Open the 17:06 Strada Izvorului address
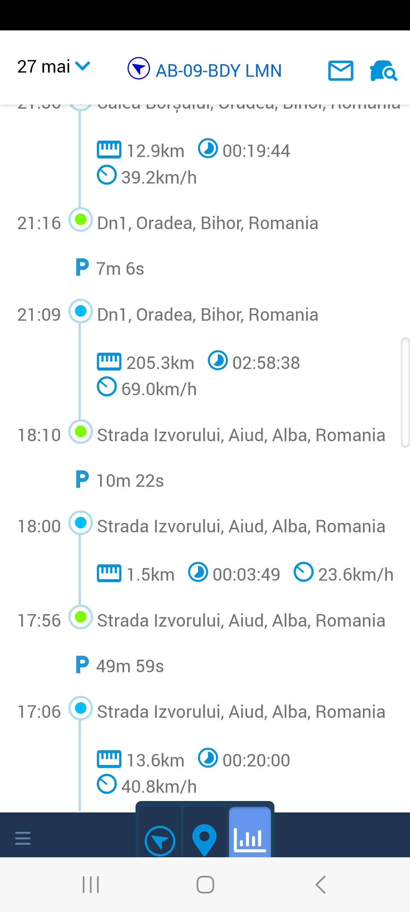 pos(241,711)
